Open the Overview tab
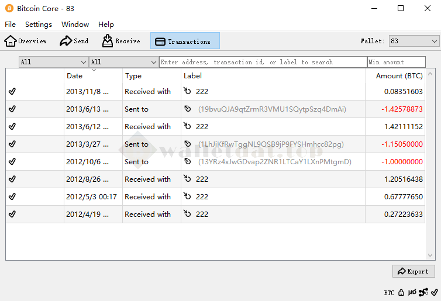 pyautogui.click(x=26, y=41)
